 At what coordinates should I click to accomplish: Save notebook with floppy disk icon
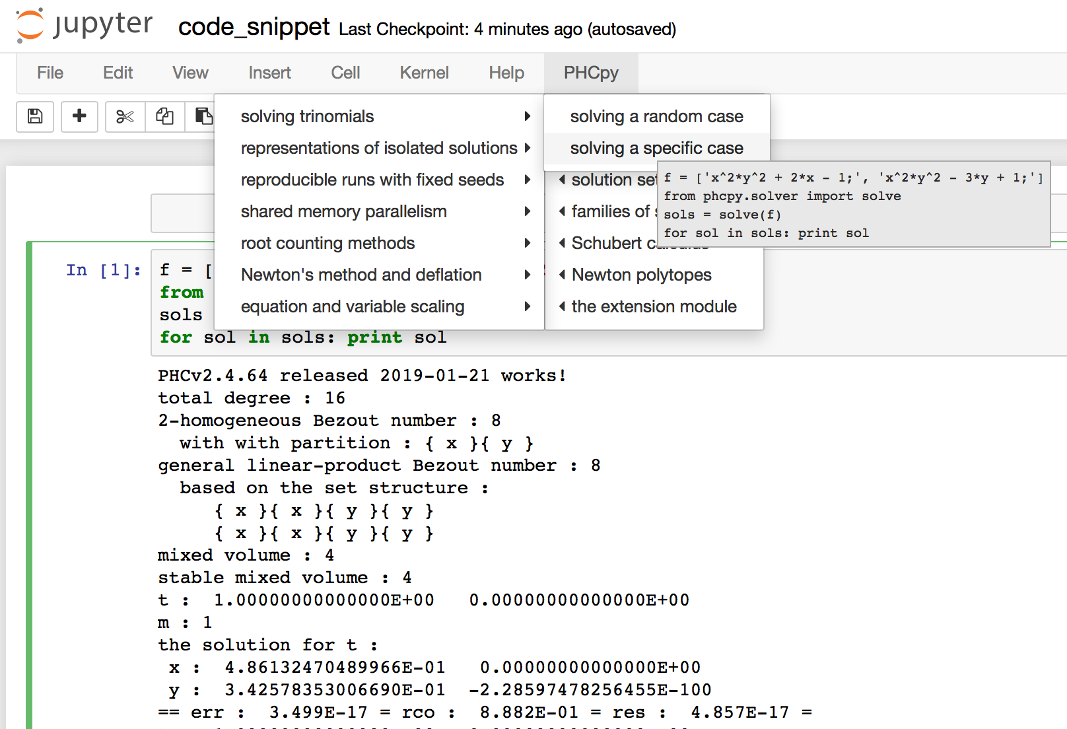coord(35,117)
